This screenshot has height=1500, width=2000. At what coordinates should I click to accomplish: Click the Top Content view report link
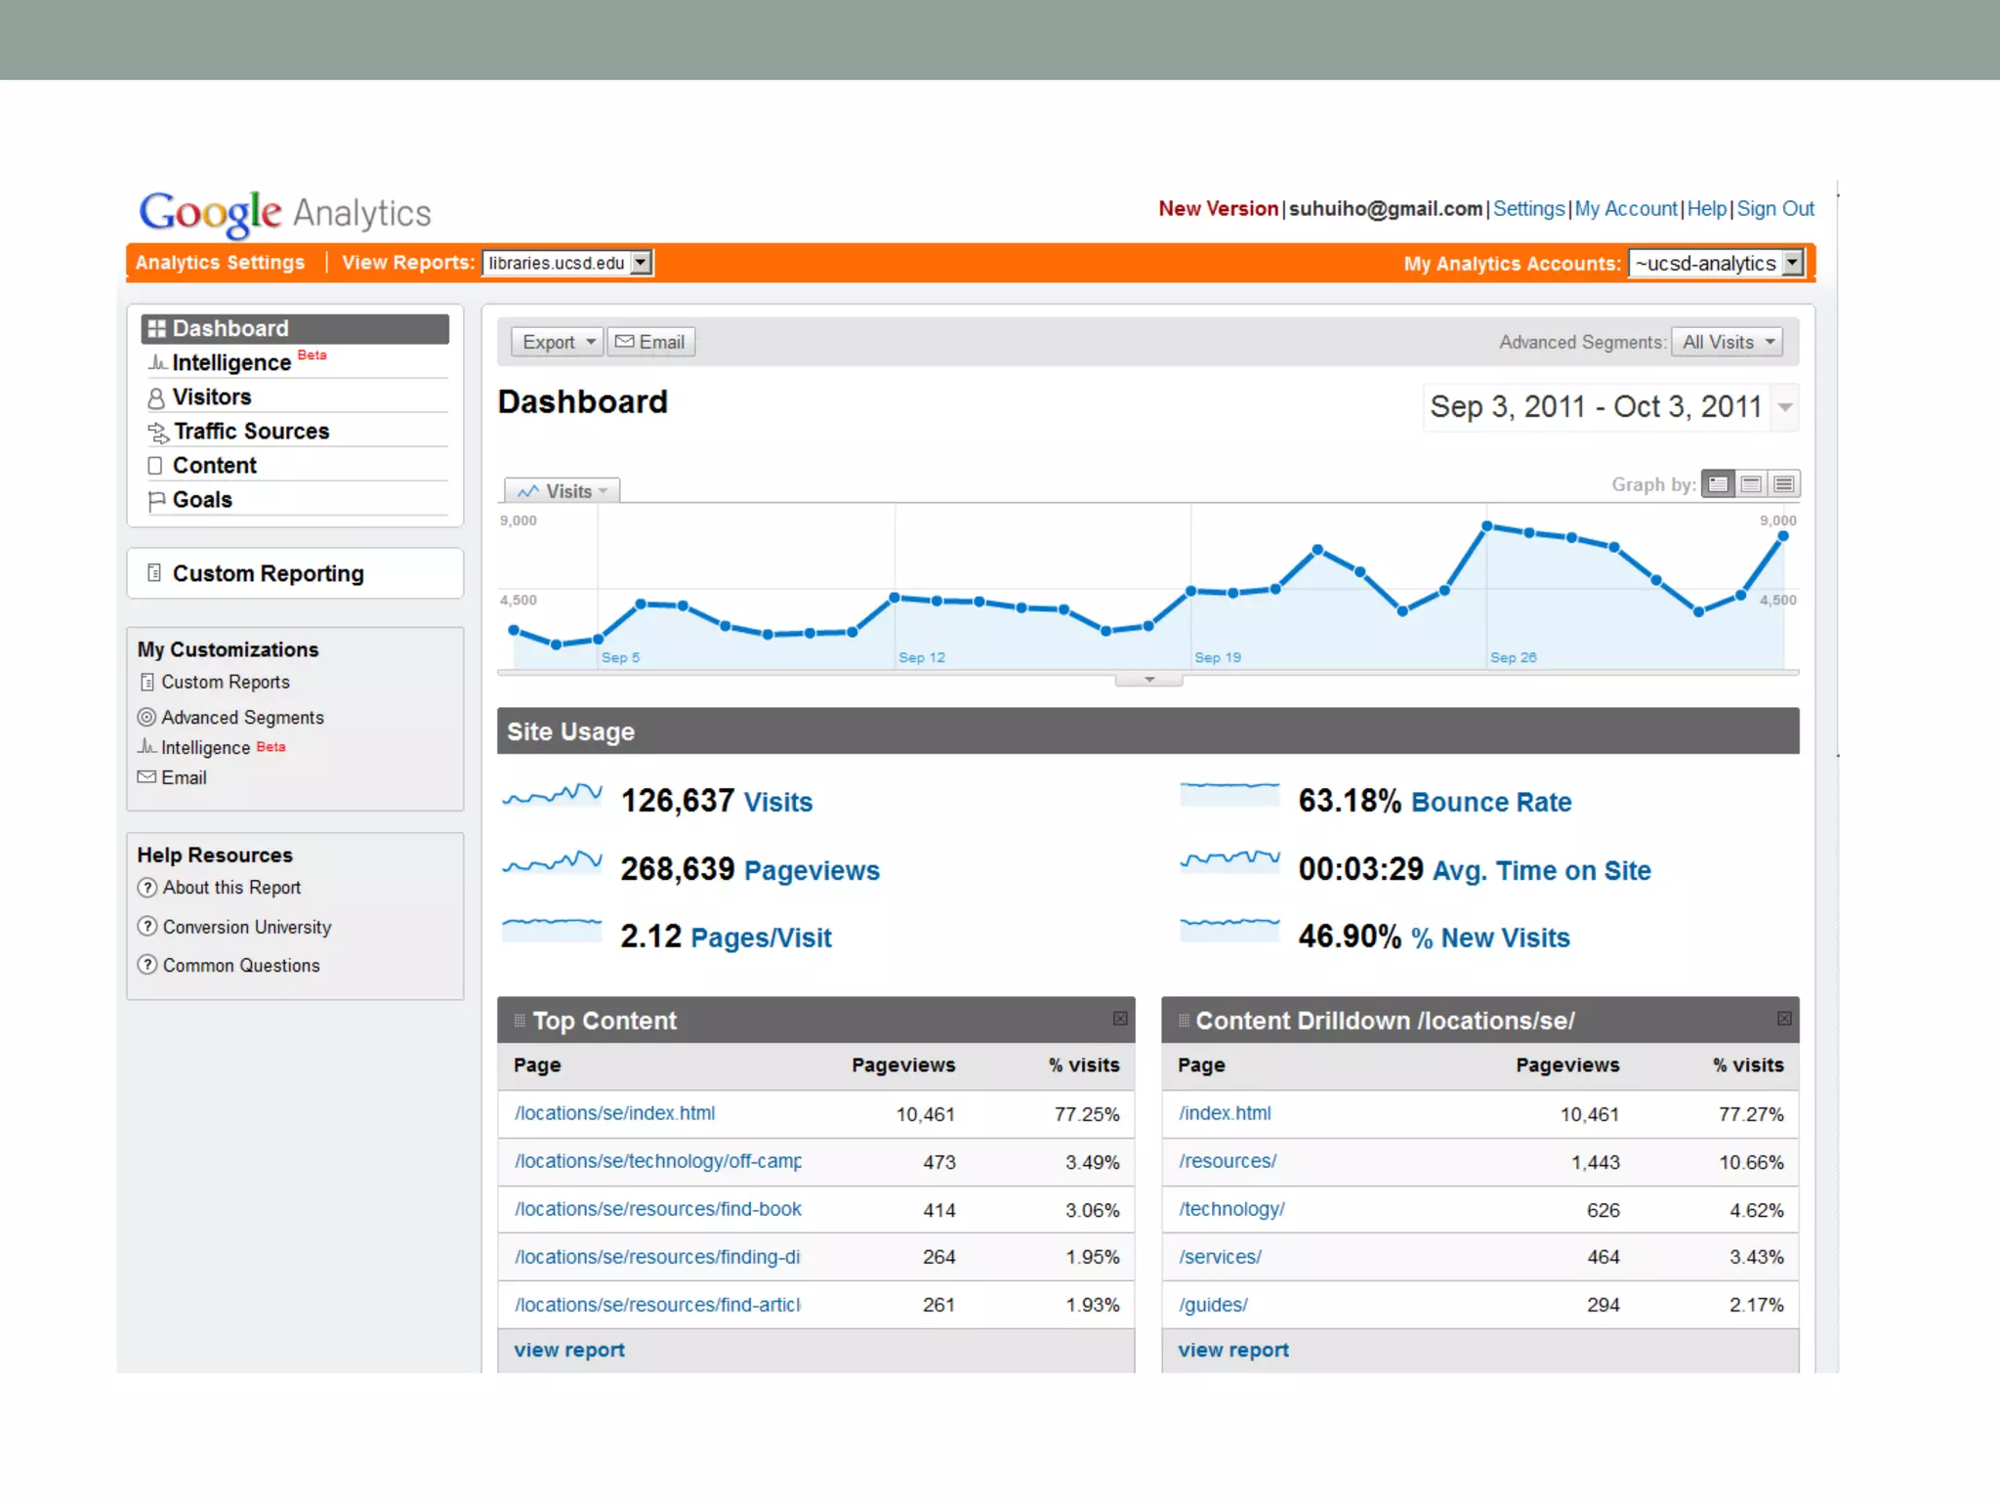point(569,1350)
